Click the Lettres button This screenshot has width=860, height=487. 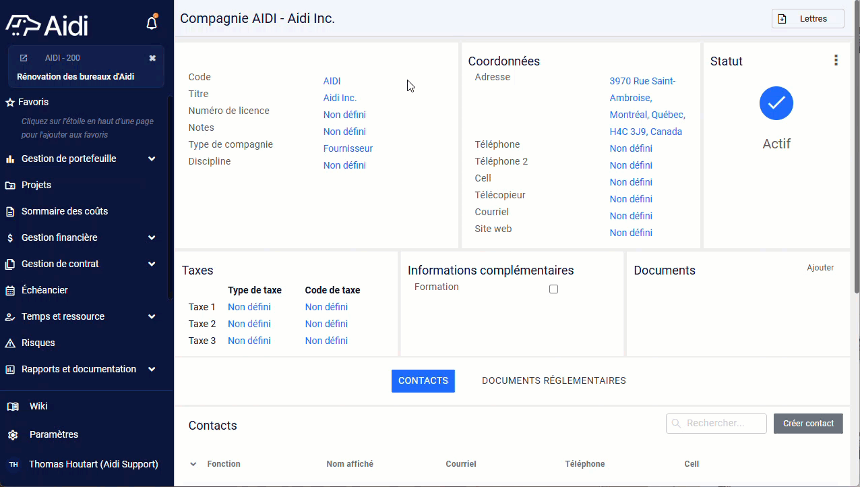[807, 19]
